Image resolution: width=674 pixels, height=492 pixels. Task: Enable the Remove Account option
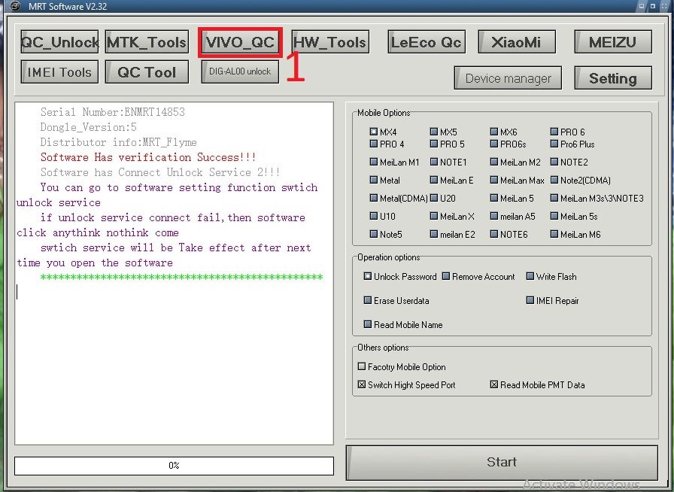[x=446, y=276]
